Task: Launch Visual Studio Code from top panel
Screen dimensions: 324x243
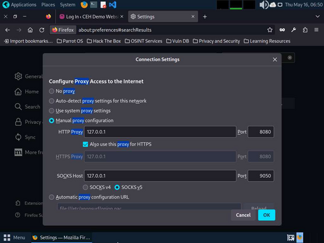Action: (113, 4)
